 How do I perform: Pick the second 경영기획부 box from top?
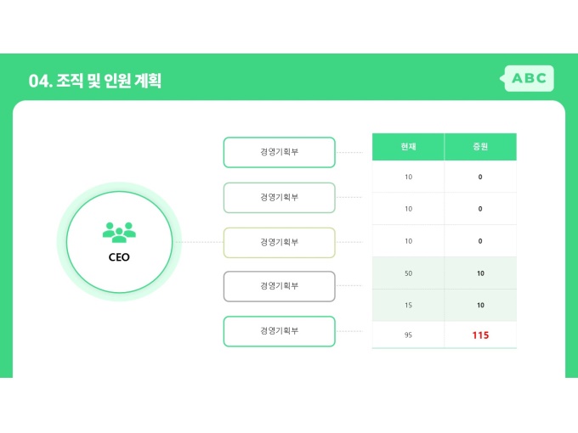pos(280,197)
